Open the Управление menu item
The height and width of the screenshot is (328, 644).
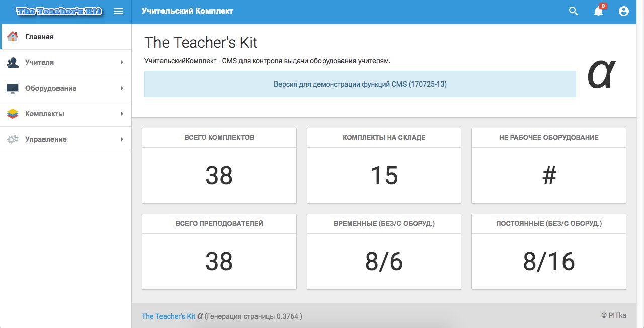click(66, 139)
